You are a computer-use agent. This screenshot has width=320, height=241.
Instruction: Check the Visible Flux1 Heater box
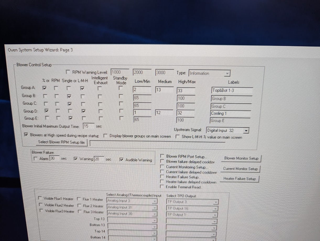[40, 198]
